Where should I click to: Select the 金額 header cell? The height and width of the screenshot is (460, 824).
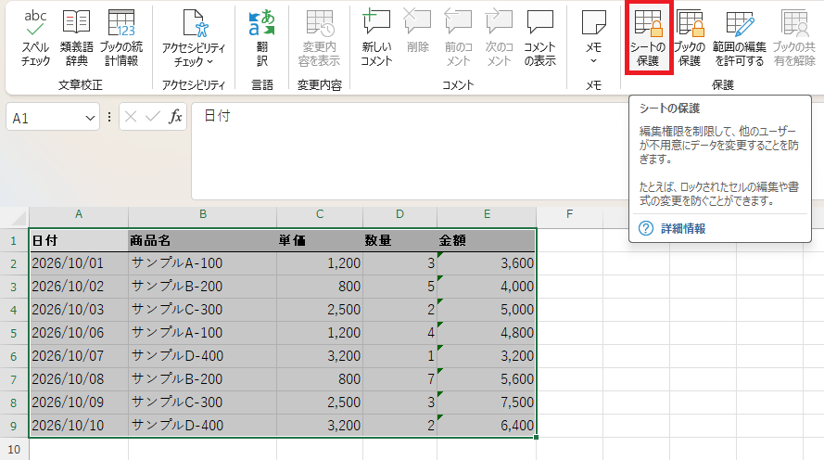point(487,241)
